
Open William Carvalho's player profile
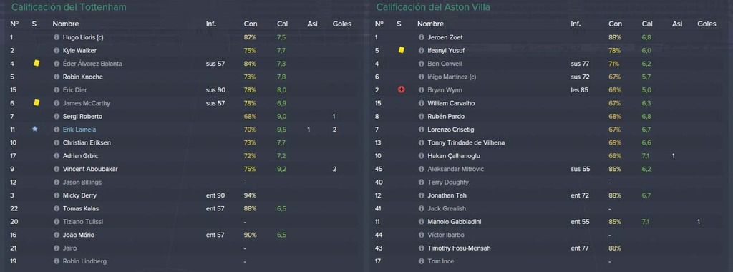click(x=451, y=103)
